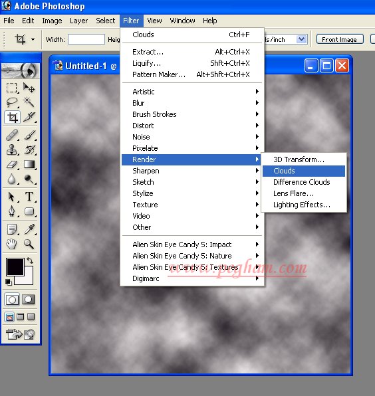The width and height of the screenshot is (375, 396).
Task: Choose the Eyedropper tool
Action: click(x=29, y=229)
